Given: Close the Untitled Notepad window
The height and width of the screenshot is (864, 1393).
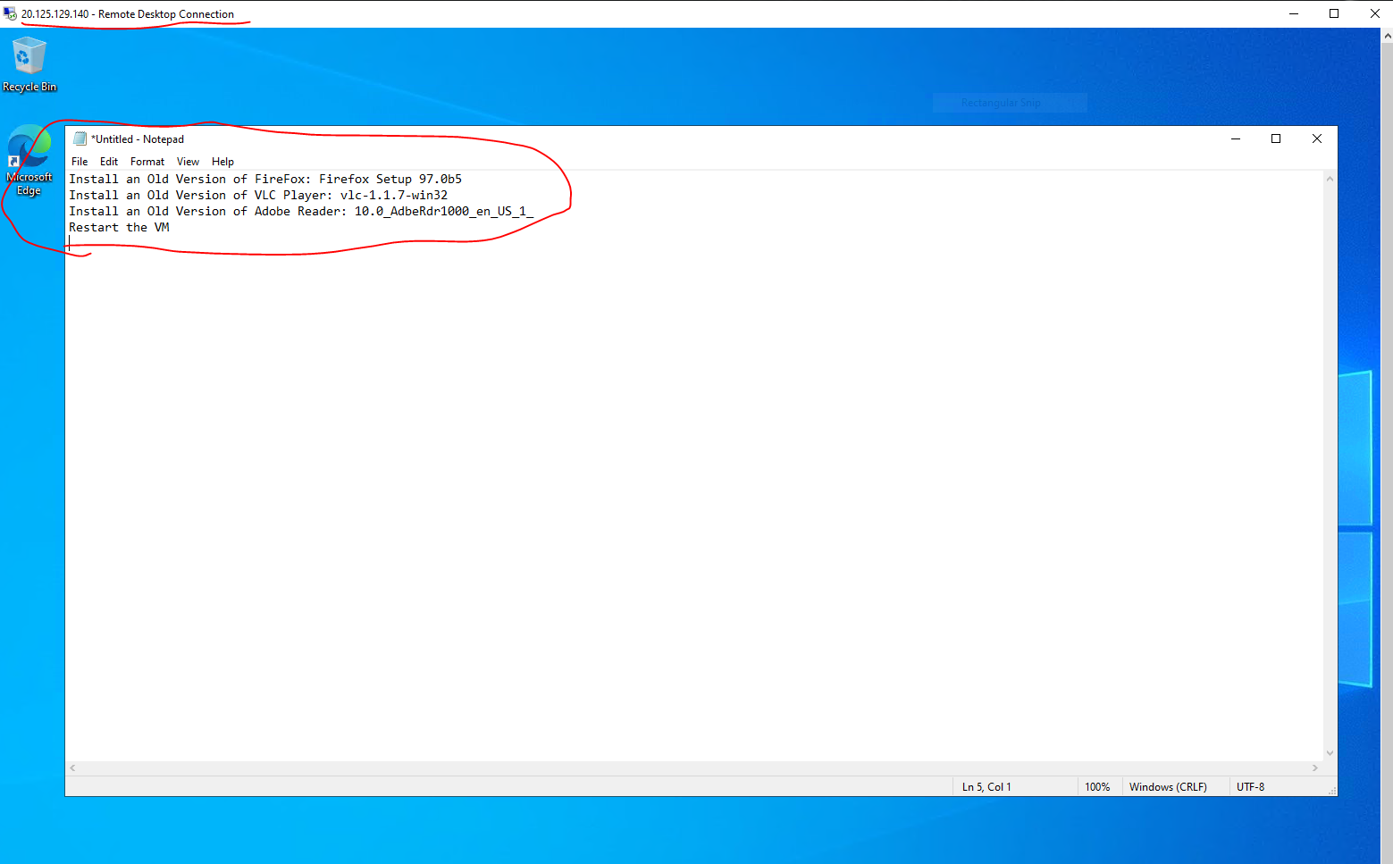Looking at the screenshot, I should click(1317, 138).
